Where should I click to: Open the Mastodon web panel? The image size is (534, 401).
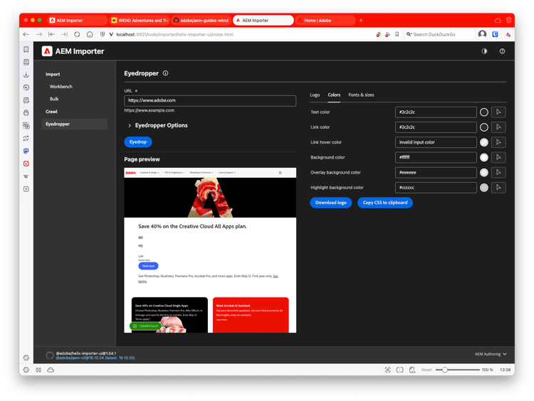[26, 151]
